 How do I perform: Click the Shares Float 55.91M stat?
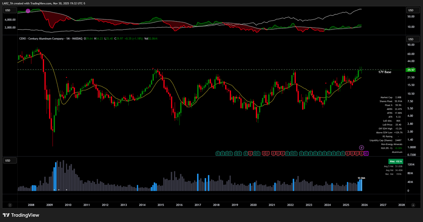tap(390, 101)
